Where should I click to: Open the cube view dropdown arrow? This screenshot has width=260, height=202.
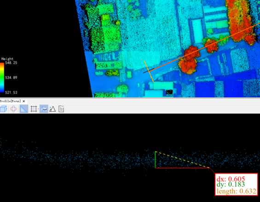[x=7, y=109]
